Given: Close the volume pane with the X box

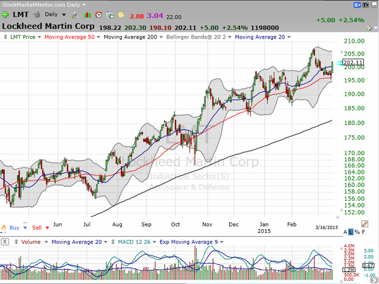Looking at the screenshot, I should 5,242.
